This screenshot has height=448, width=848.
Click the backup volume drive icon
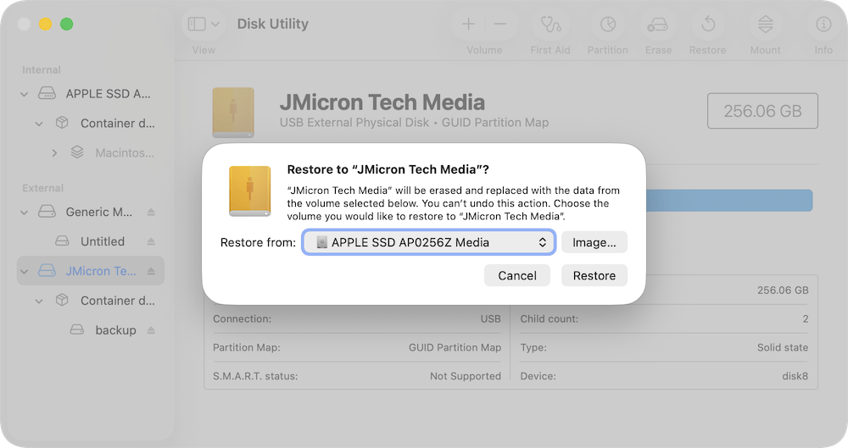pos(77,329)
